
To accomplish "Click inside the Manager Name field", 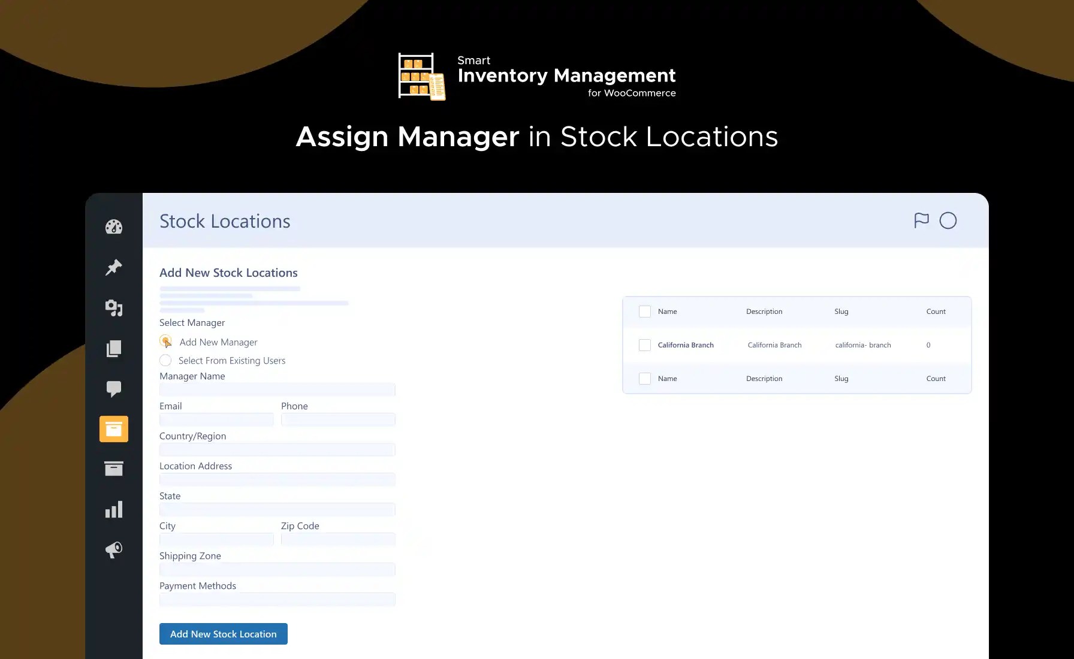I will [277, 389].
